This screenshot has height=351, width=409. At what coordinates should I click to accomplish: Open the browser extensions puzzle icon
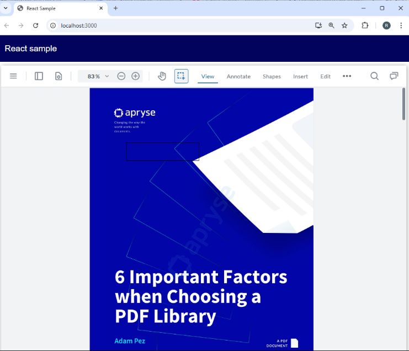click(x=365, y=25)
